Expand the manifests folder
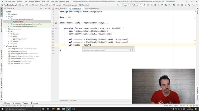This screenshot has height=111, width=199. tap(6, 14)
